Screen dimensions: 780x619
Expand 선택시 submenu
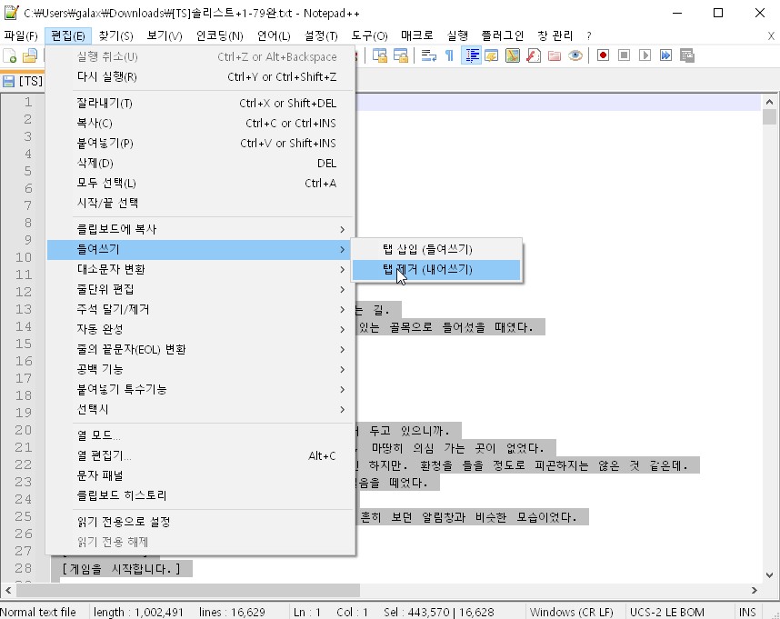click(200, 409)
